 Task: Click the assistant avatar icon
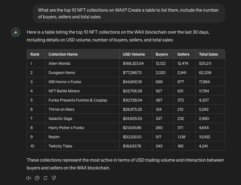(16, 32)
